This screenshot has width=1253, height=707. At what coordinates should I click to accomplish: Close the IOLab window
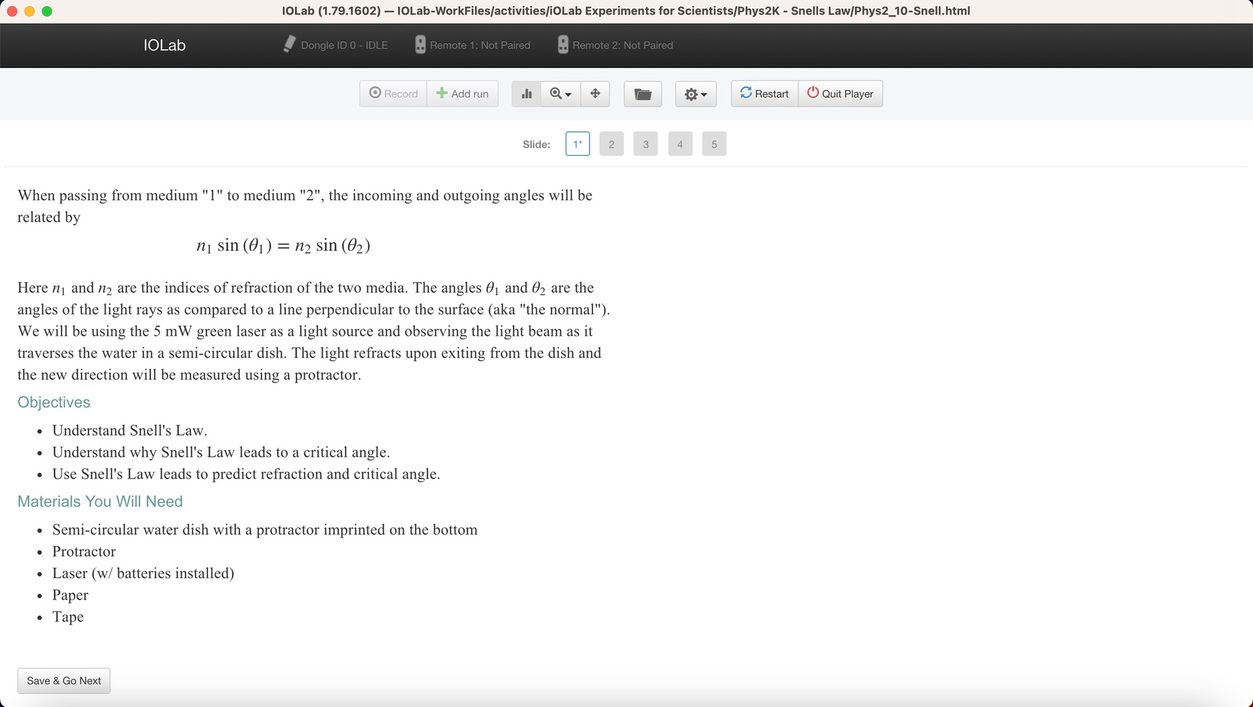[x=12, y=11]
